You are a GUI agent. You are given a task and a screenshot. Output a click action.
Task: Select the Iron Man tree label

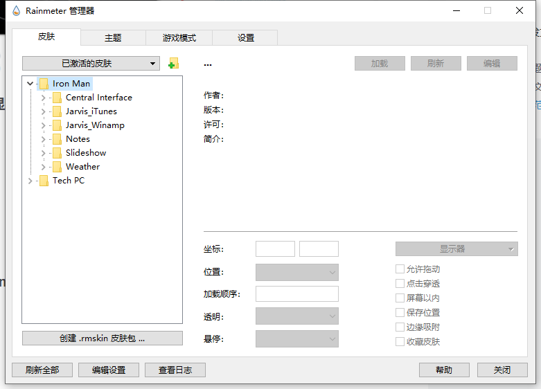[x=71, y=84]
